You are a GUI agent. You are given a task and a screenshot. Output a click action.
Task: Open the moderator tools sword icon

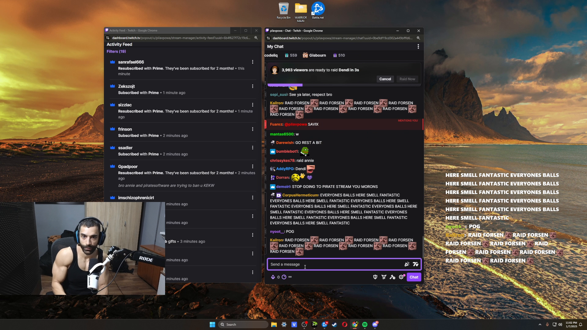pyautogui.click(x=393, y=277)
